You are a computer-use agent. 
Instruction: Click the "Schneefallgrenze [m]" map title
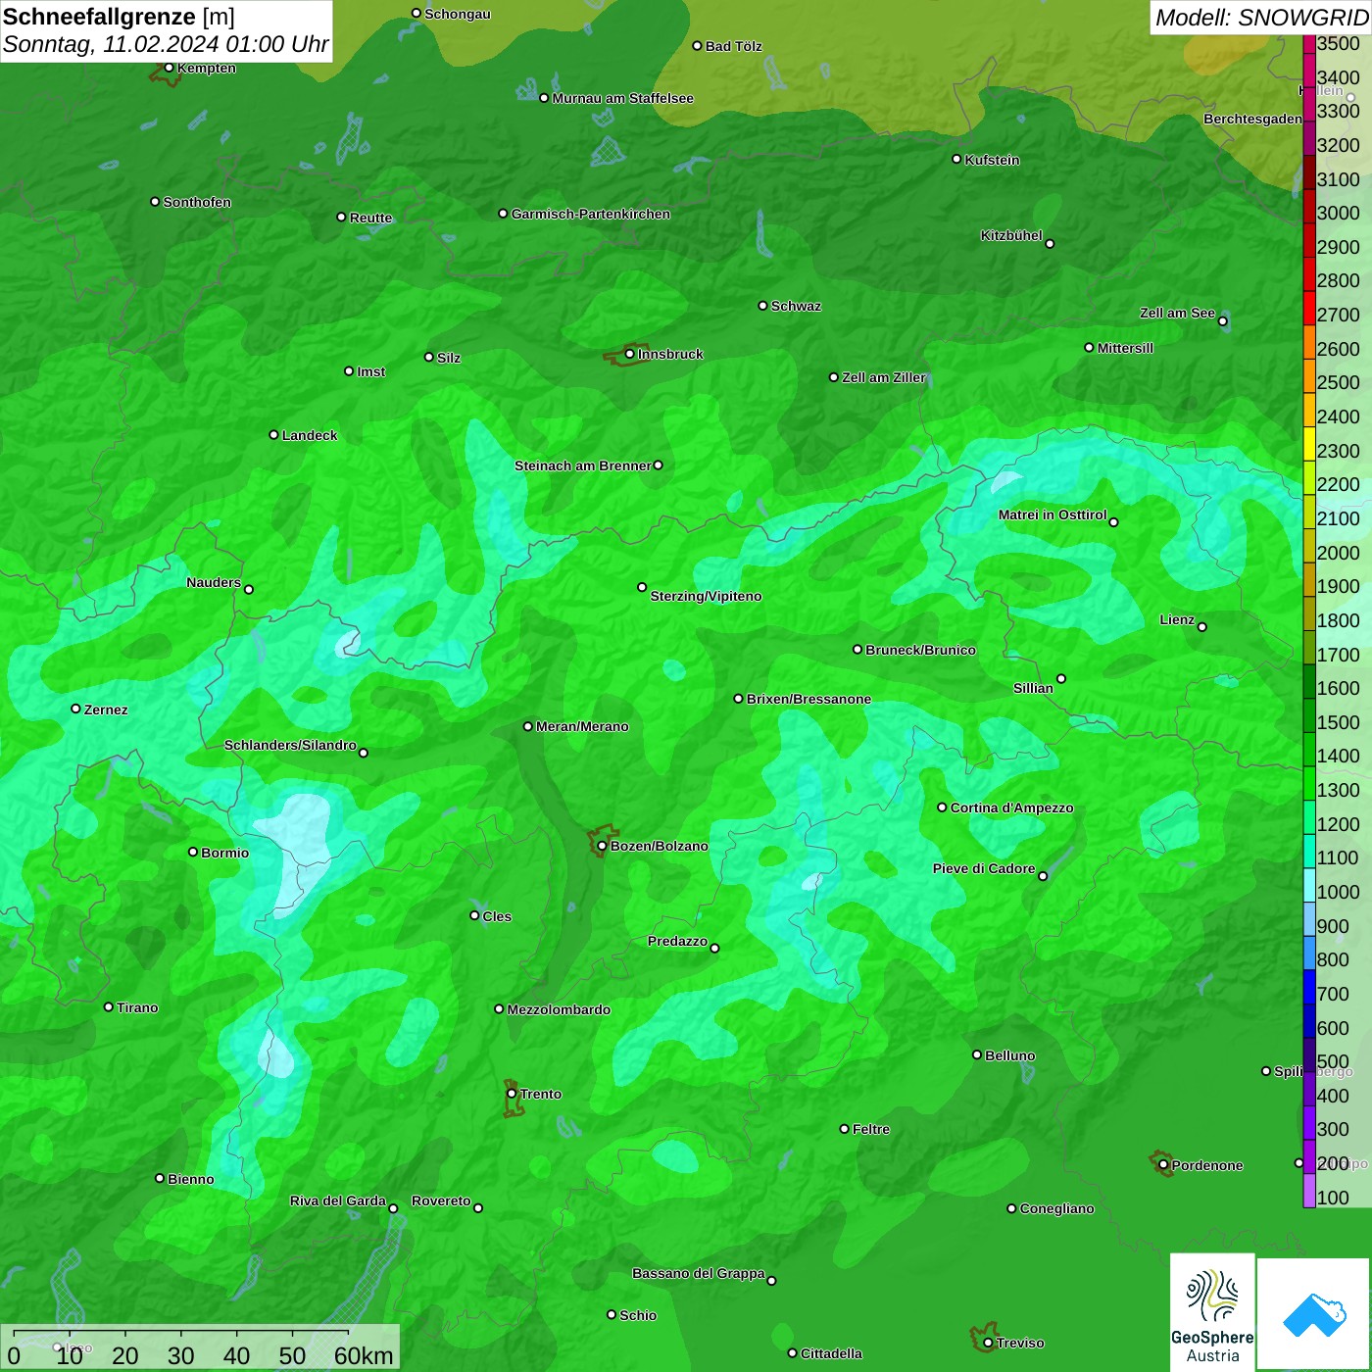coord(119,17)
